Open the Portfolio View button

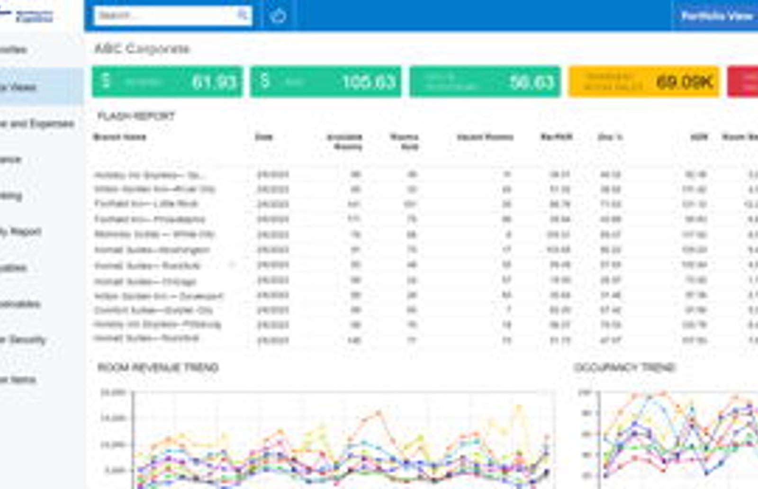716,16
